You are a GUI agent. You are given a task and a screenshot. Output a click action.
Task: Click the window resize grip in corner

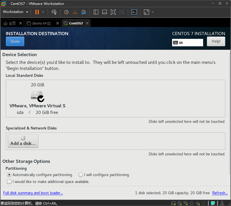point(229,204)
